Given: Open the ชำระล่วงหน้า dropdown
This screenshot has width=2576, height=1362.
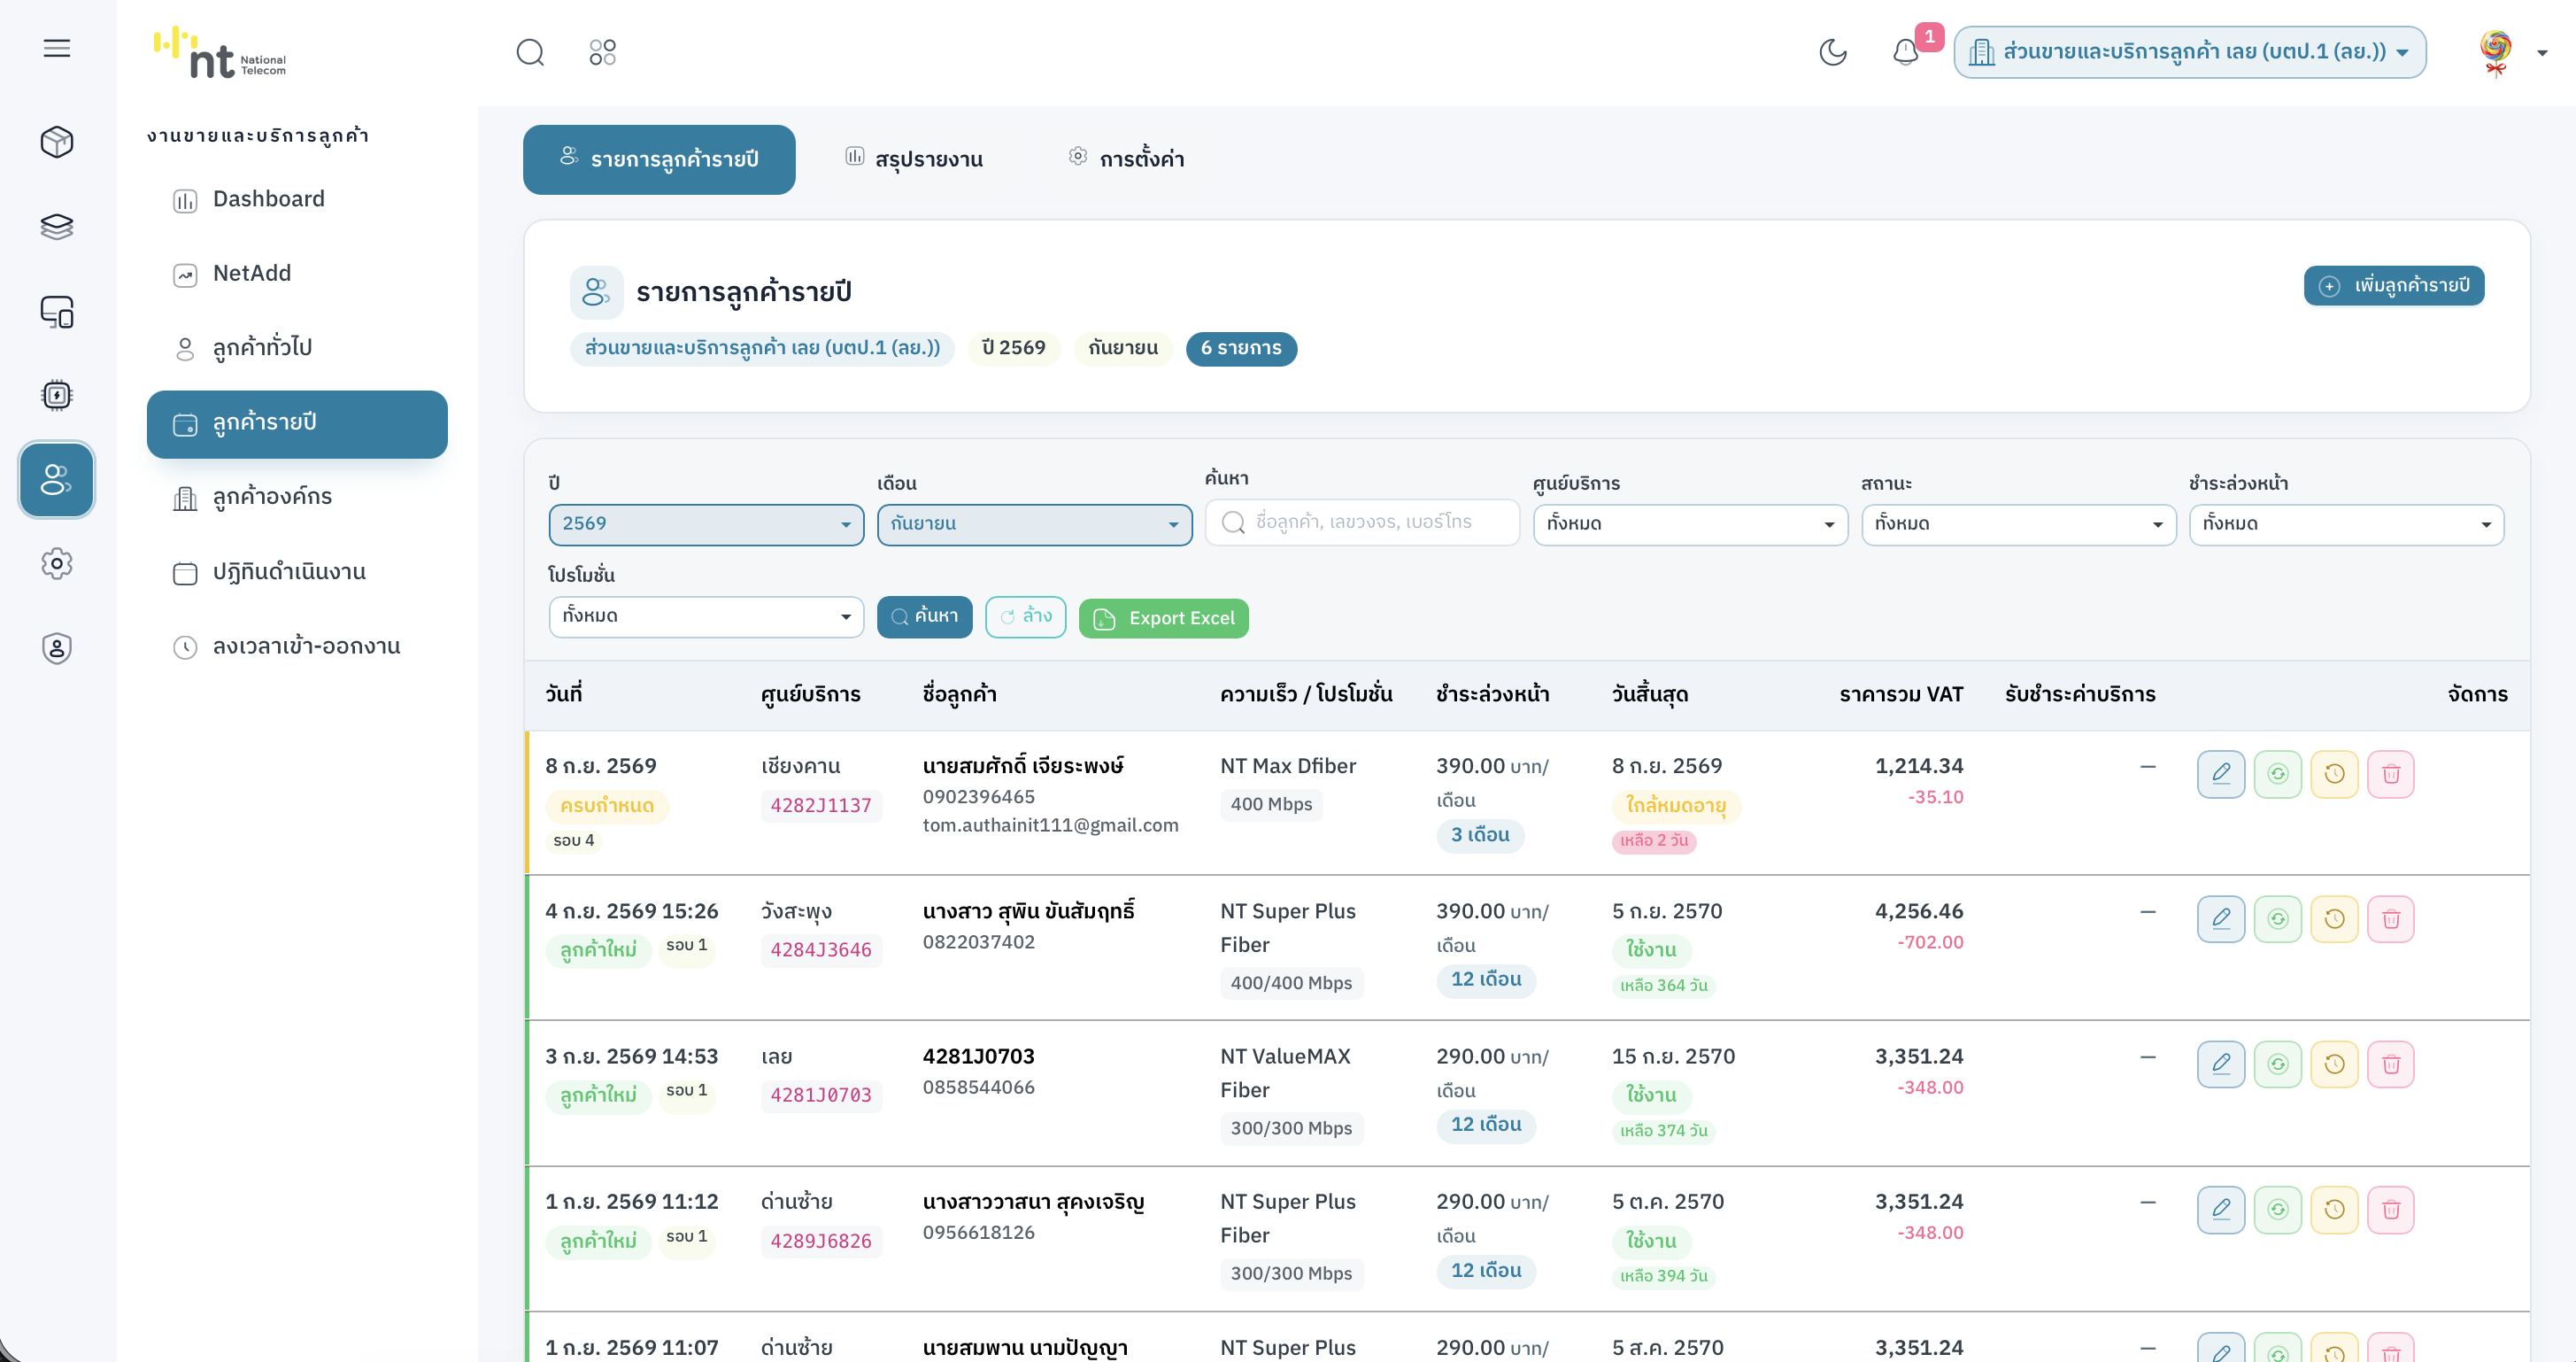Looking at the screenshot, I should point(2346,524).
